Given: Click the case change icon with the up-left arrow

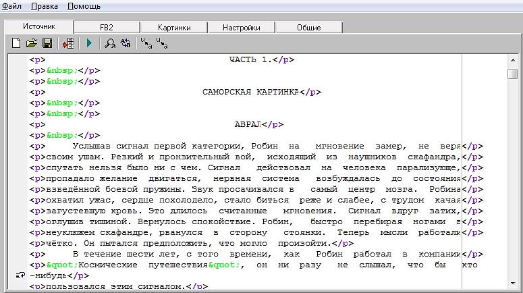Looking at the screenshot, I should click(146, 43).
